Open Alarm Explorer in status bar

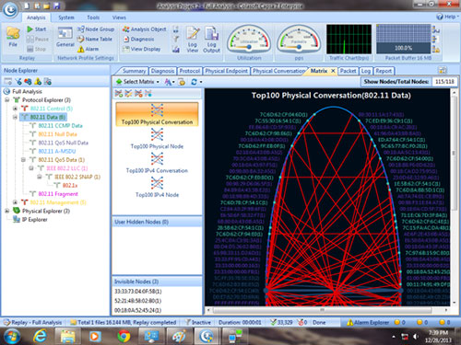click(368, 322)
